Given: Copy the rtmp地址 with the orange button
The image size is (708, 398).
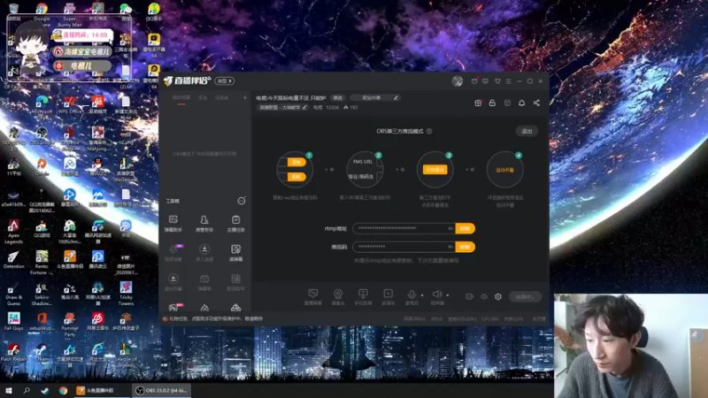Looking at the screenshot, I should point(466,229).
